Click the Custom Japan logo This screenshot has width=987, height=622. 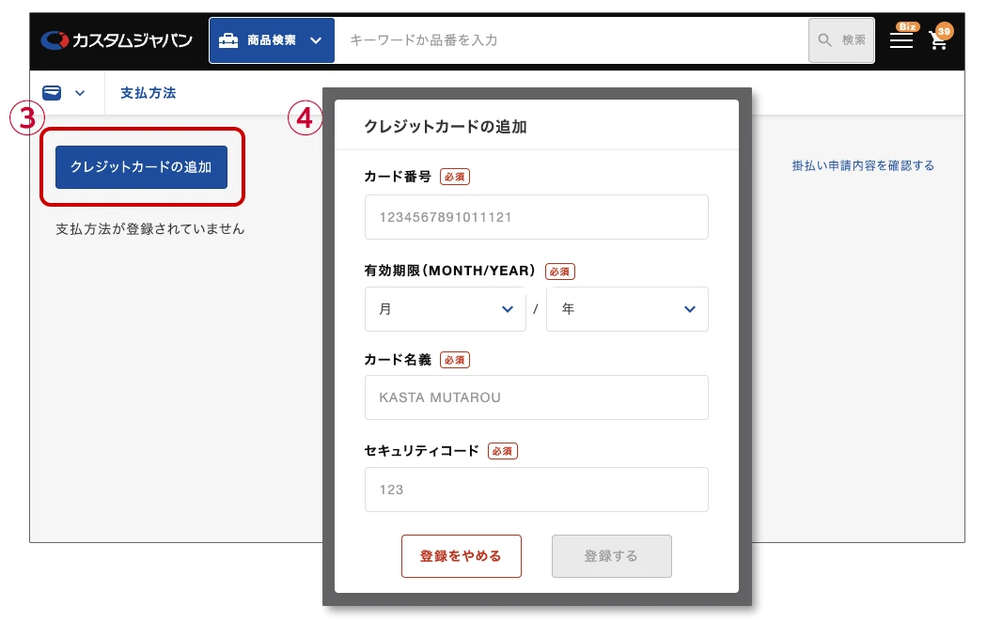click(117, 40)
